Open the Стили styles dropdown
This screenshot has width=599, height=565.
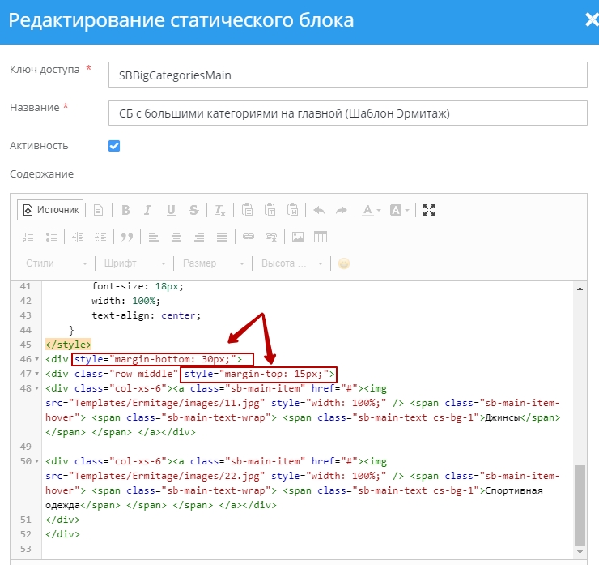point(56,263)
